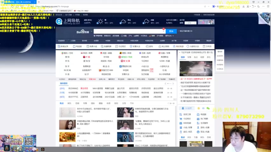The height and width of the screenshot is (152, 271).
Task: Open the 腾讯·空间 link
Action: (x=67, y=53)
